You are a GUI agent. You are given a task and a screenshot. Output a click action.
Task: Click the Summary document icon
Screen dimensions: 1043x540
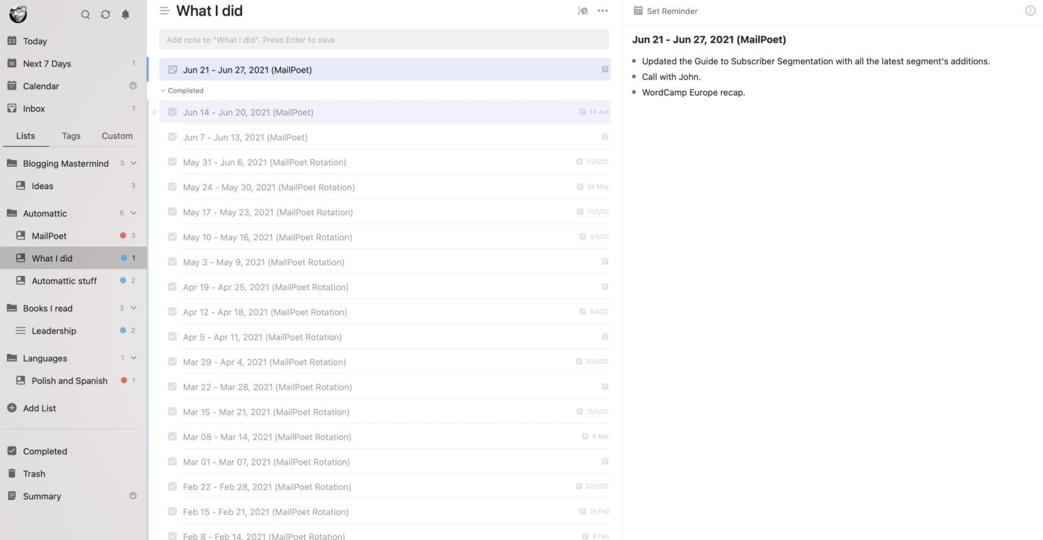click(x=12, y=496)
